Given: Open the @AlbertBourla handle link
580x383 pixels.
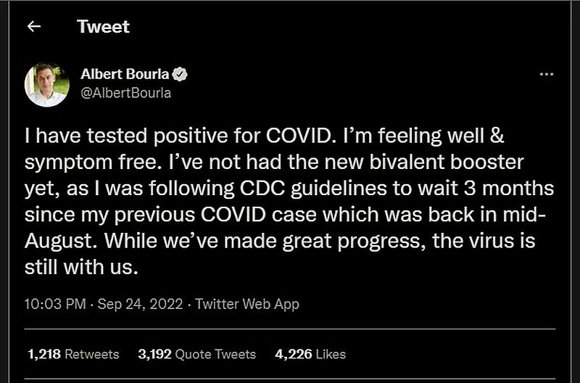Looking at the screenshot, I should (125, 93).
